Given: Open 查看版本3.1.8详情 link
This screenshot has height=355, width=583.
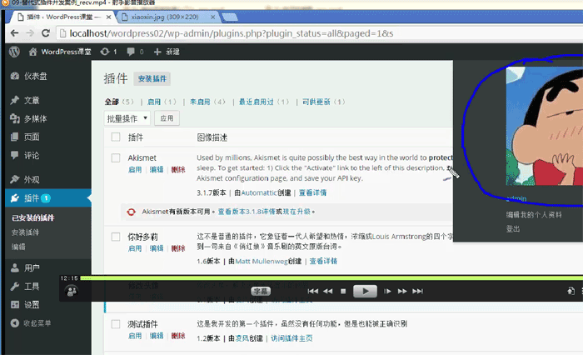Looking at the screenshot, I should tap(247, 212).
